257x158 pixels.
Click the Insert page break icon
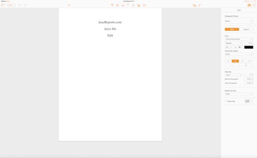(112, 5)
